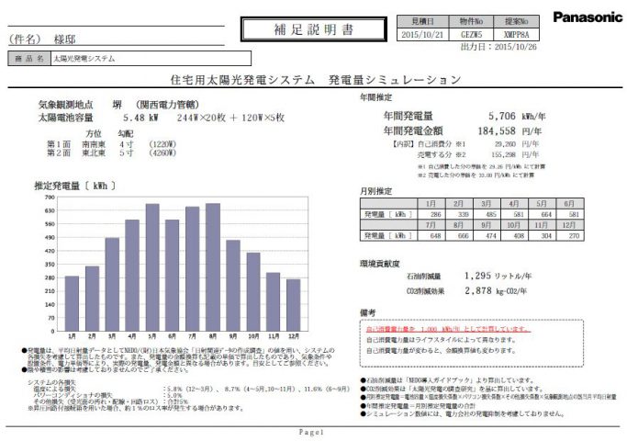Click the 3月 header in monthly table
Image resolution: width=627 pixels, height=441 pixels.
tap(487, 203)
